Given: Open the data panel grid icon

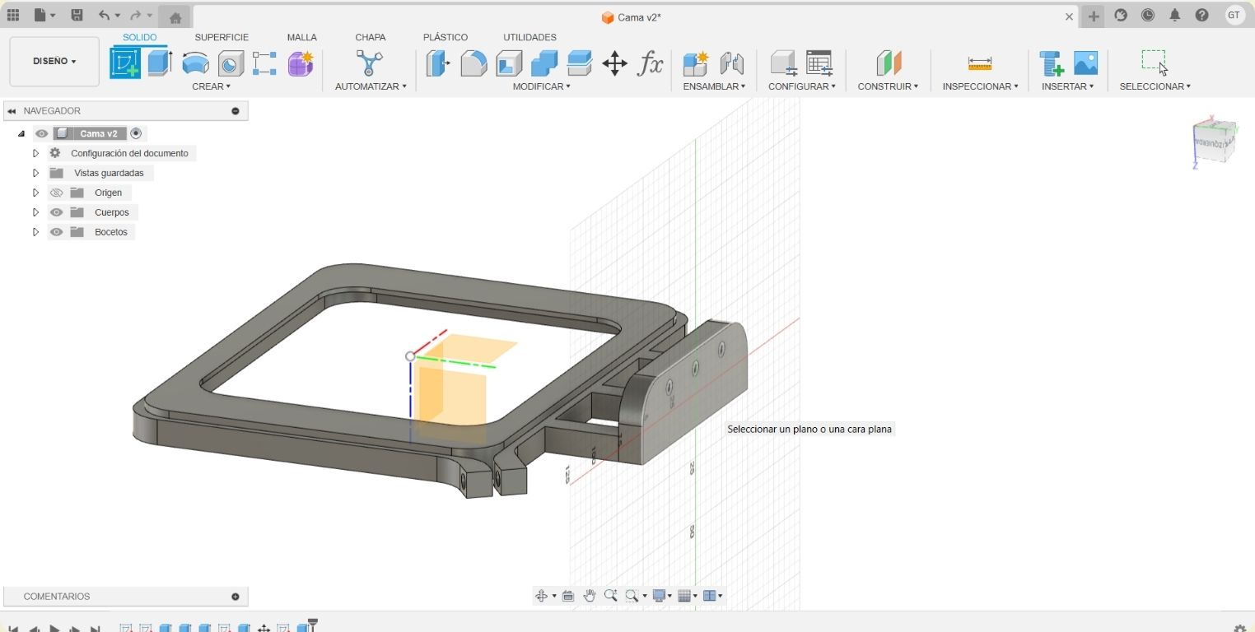Looking at the screenshot, I should click(x=13, y=15).
